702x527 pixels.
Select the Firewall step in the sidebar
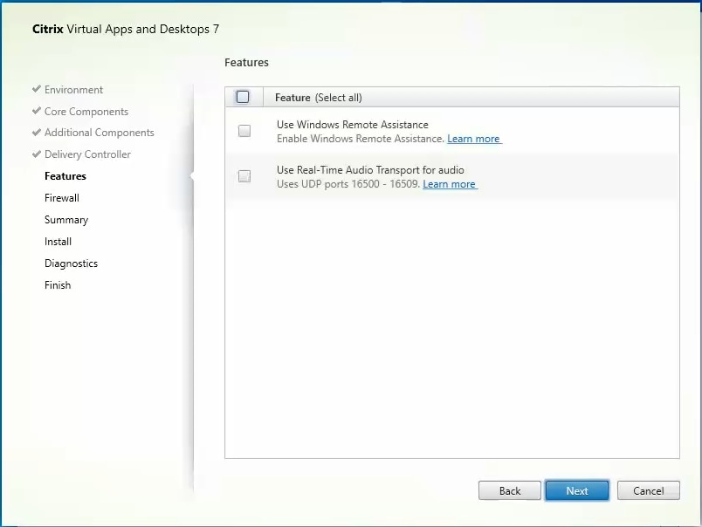pos(61,198)
